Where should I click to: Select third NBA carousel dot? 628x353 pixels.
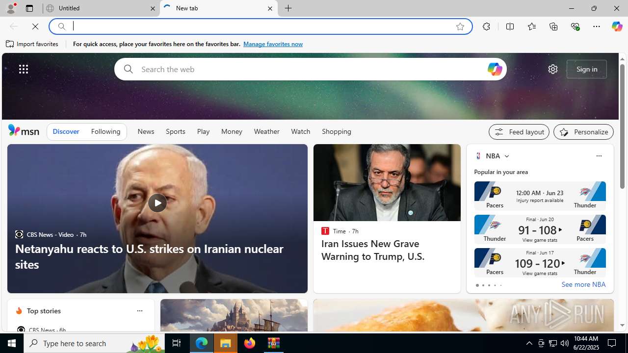coord(489,285)
